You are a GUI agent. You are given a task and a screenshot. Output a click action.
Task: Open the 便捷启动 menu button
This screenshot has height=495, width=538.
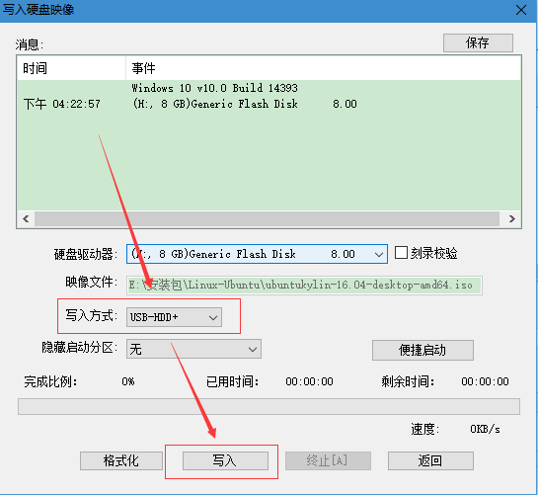423,350
